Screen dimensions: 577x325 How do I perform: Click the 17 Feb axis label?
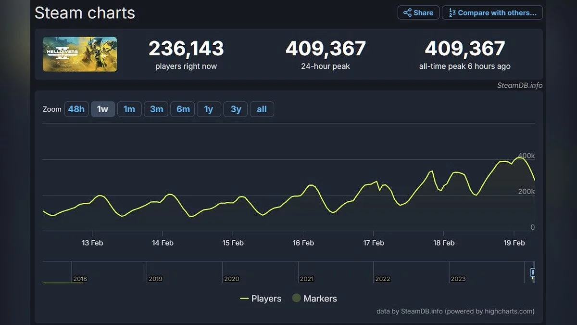[374, 243]
